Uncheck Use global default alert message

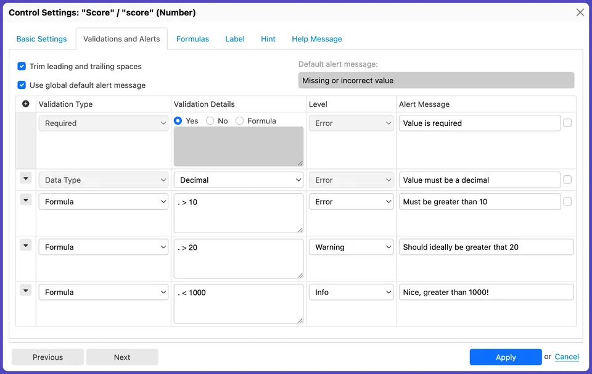tap(22, 85)
